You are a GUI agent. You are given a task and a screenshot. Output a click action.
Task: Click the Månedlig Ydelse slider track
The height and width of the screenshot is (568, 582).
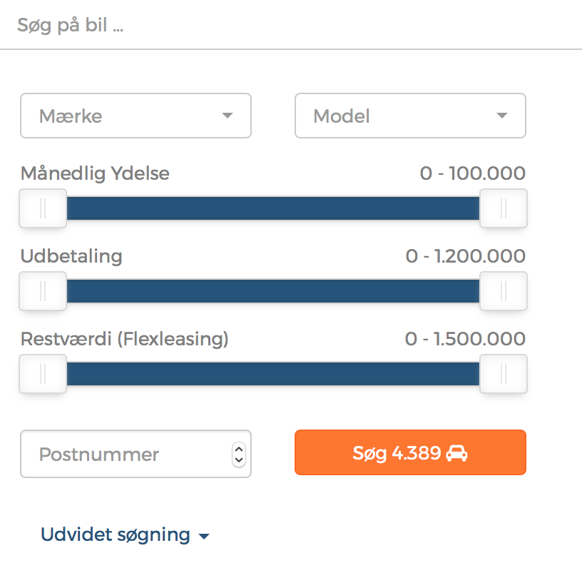(273, 208)
